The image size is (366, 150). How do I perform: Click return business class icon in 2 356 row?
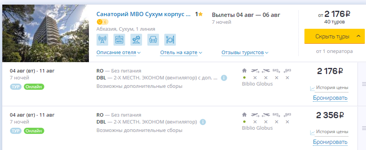click(x=287, y=114)
